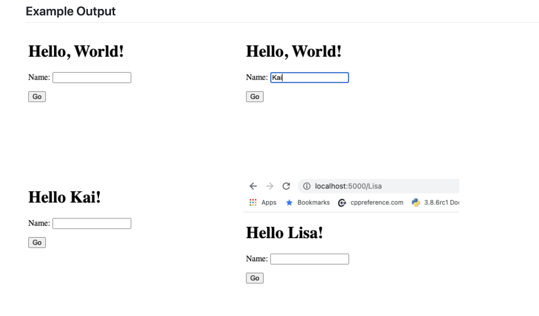Viewport: 539px width, 316px height.
Task: Click the Name field below Hello Lisa!
Action: [310, 259]
